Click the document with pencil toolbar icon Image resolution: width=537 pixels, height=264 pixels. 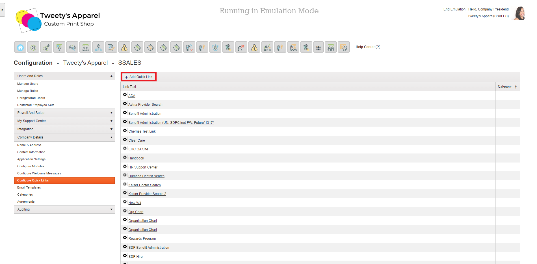(111, 47)
